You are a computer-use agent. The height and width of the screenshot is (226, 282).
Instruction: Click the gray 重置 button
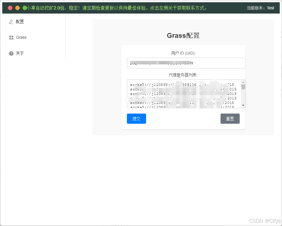pos(230,119)
